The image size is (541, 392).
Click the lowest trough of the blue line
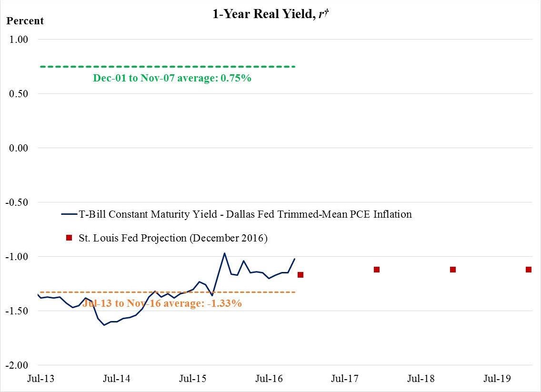(x=104, y=325)
